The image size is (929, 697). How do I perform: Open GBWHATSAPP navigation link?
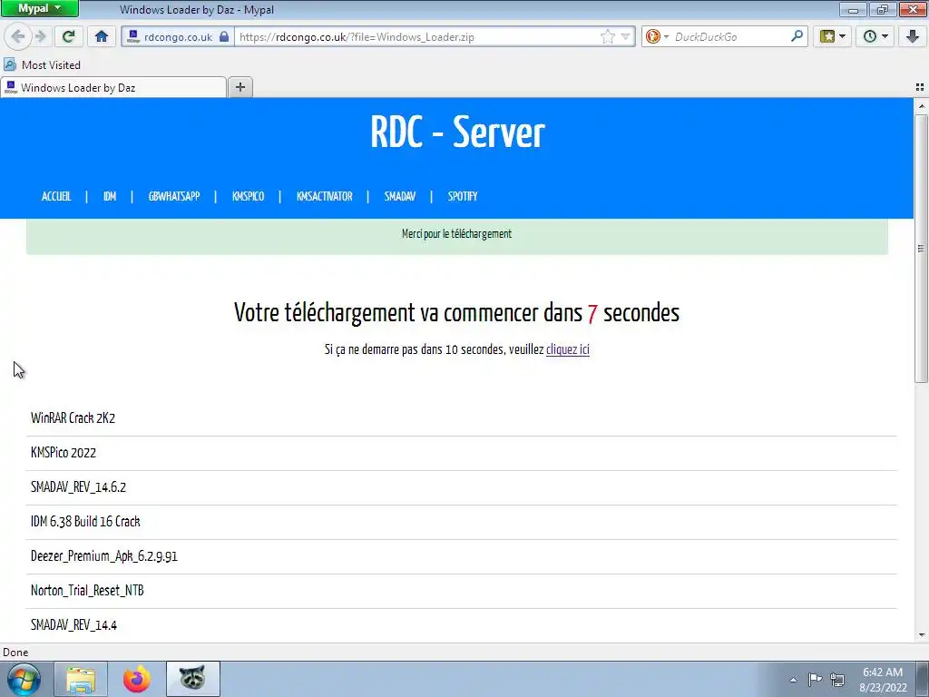coord(174,196)
